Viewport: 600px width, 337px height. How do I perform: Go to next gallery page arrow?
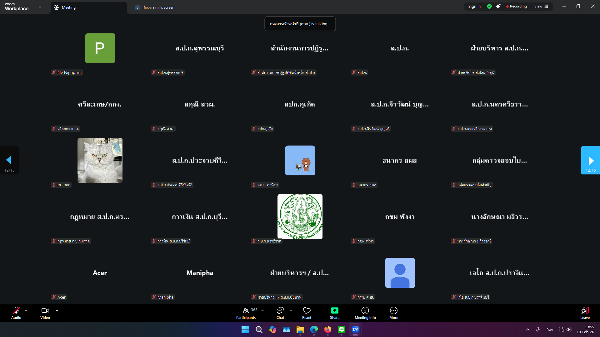tap(590, 160)
